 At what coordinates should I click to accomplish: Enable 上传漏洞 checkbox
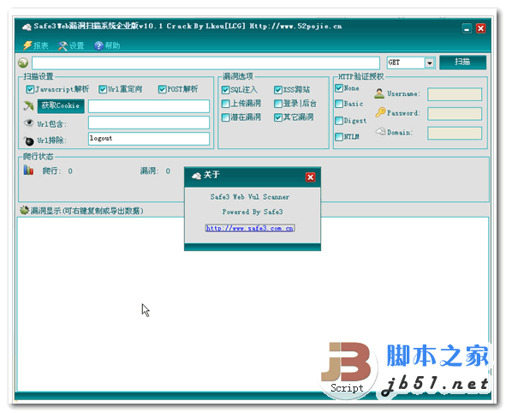tap(225, 104)
